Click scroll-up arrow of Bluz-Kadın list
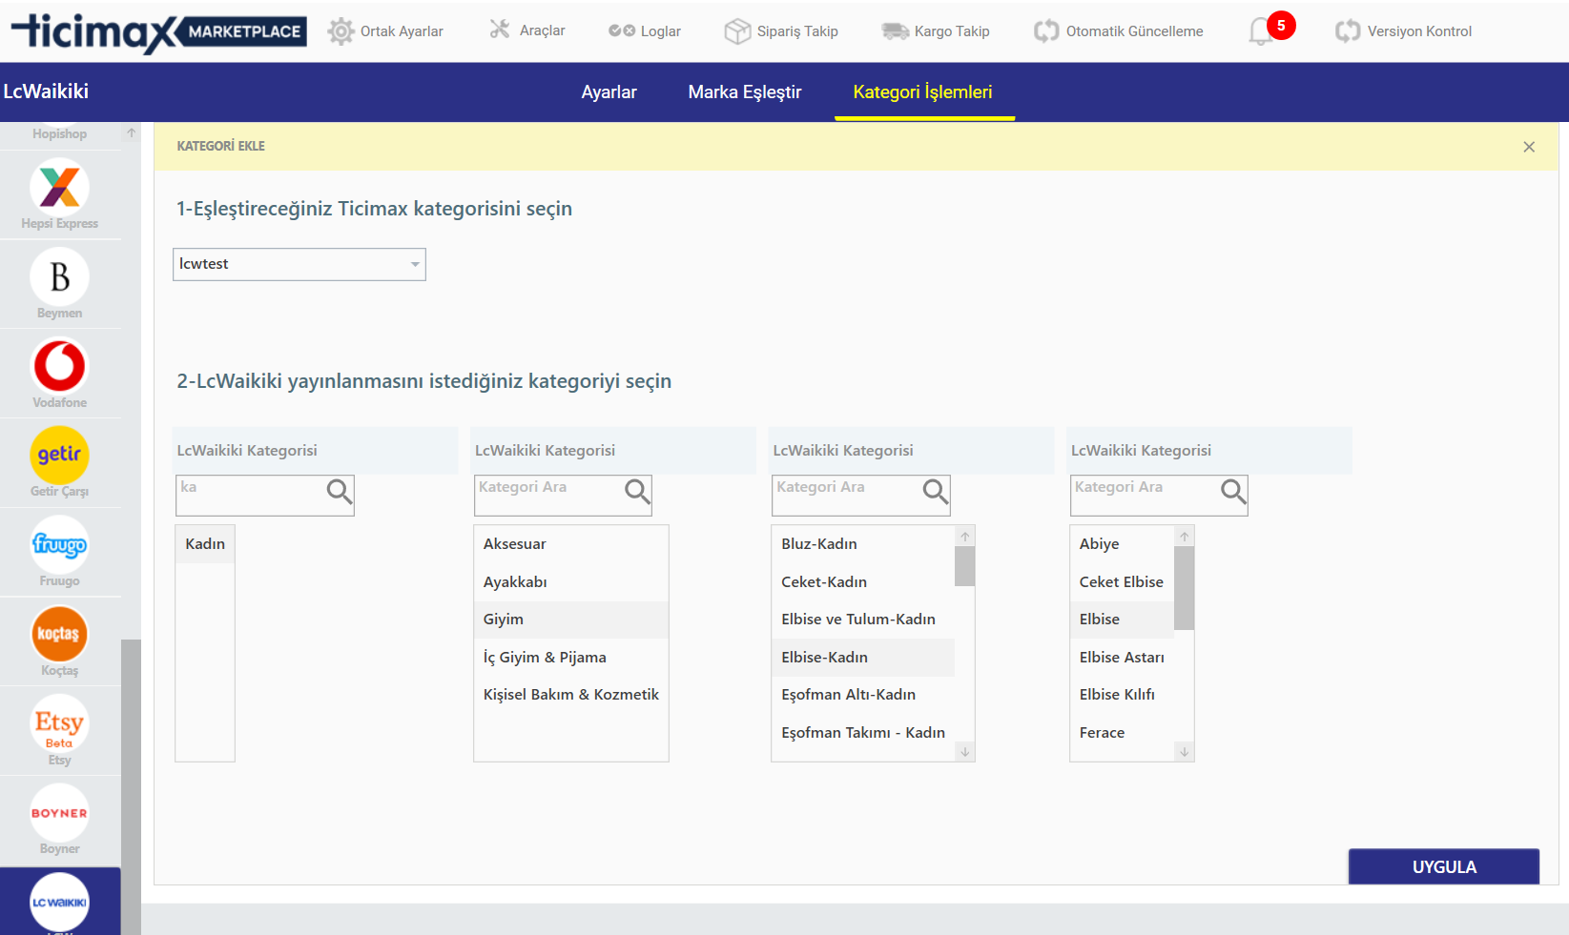Image resolution: width=1569 pixels, height=935 pixels. pyautogui.click(x=965, y=537)
